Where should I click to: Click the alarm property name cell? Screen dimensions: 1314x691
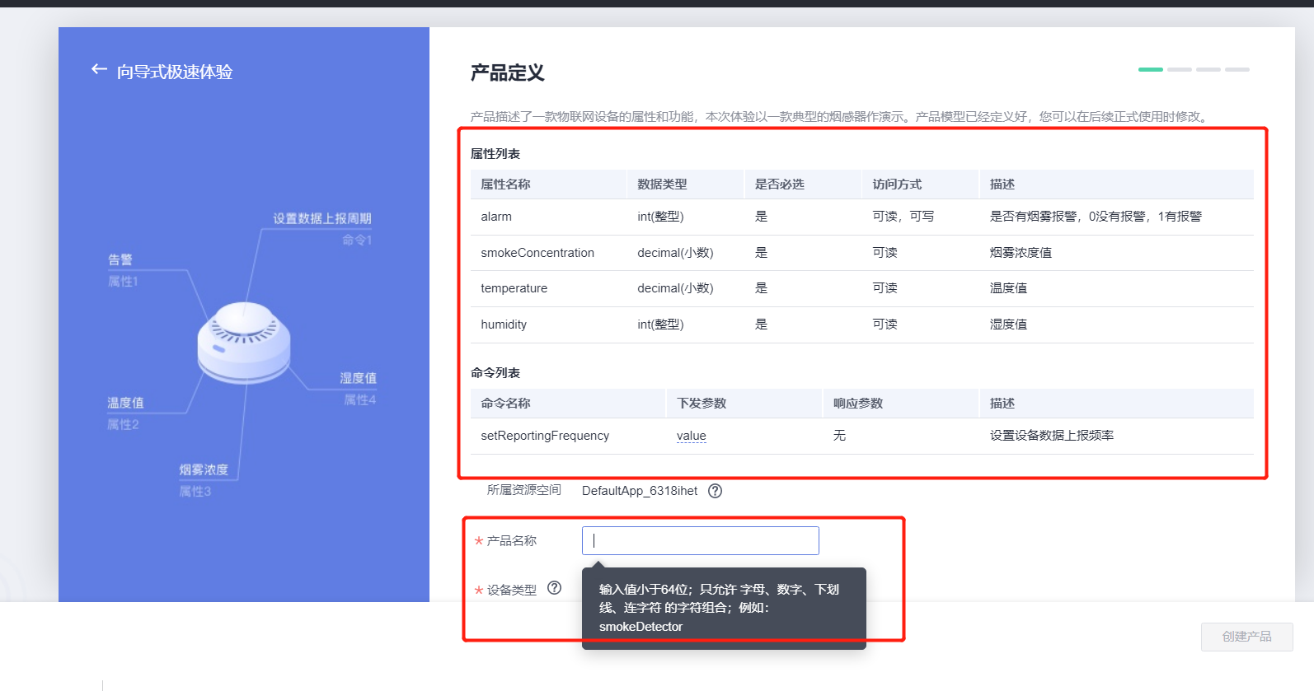[496, 217]
